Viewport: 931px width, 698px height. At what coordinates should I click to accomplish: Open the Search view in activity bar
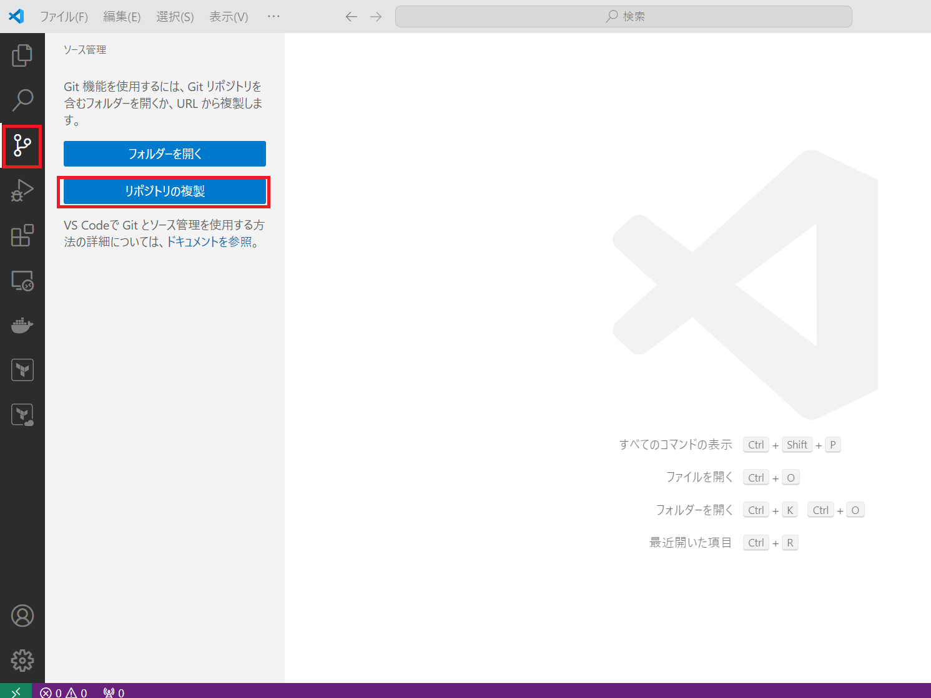click(22, 100)
